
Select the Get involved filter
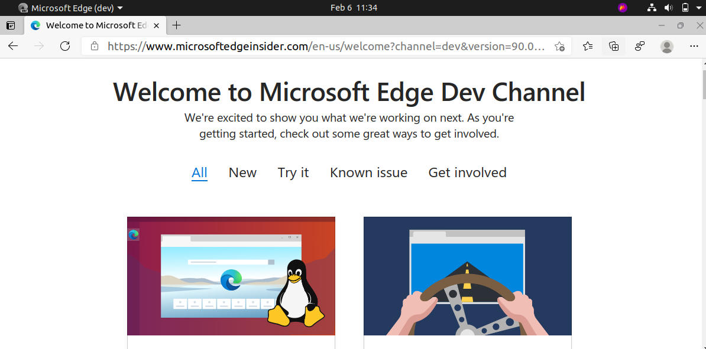coord(467,172)
